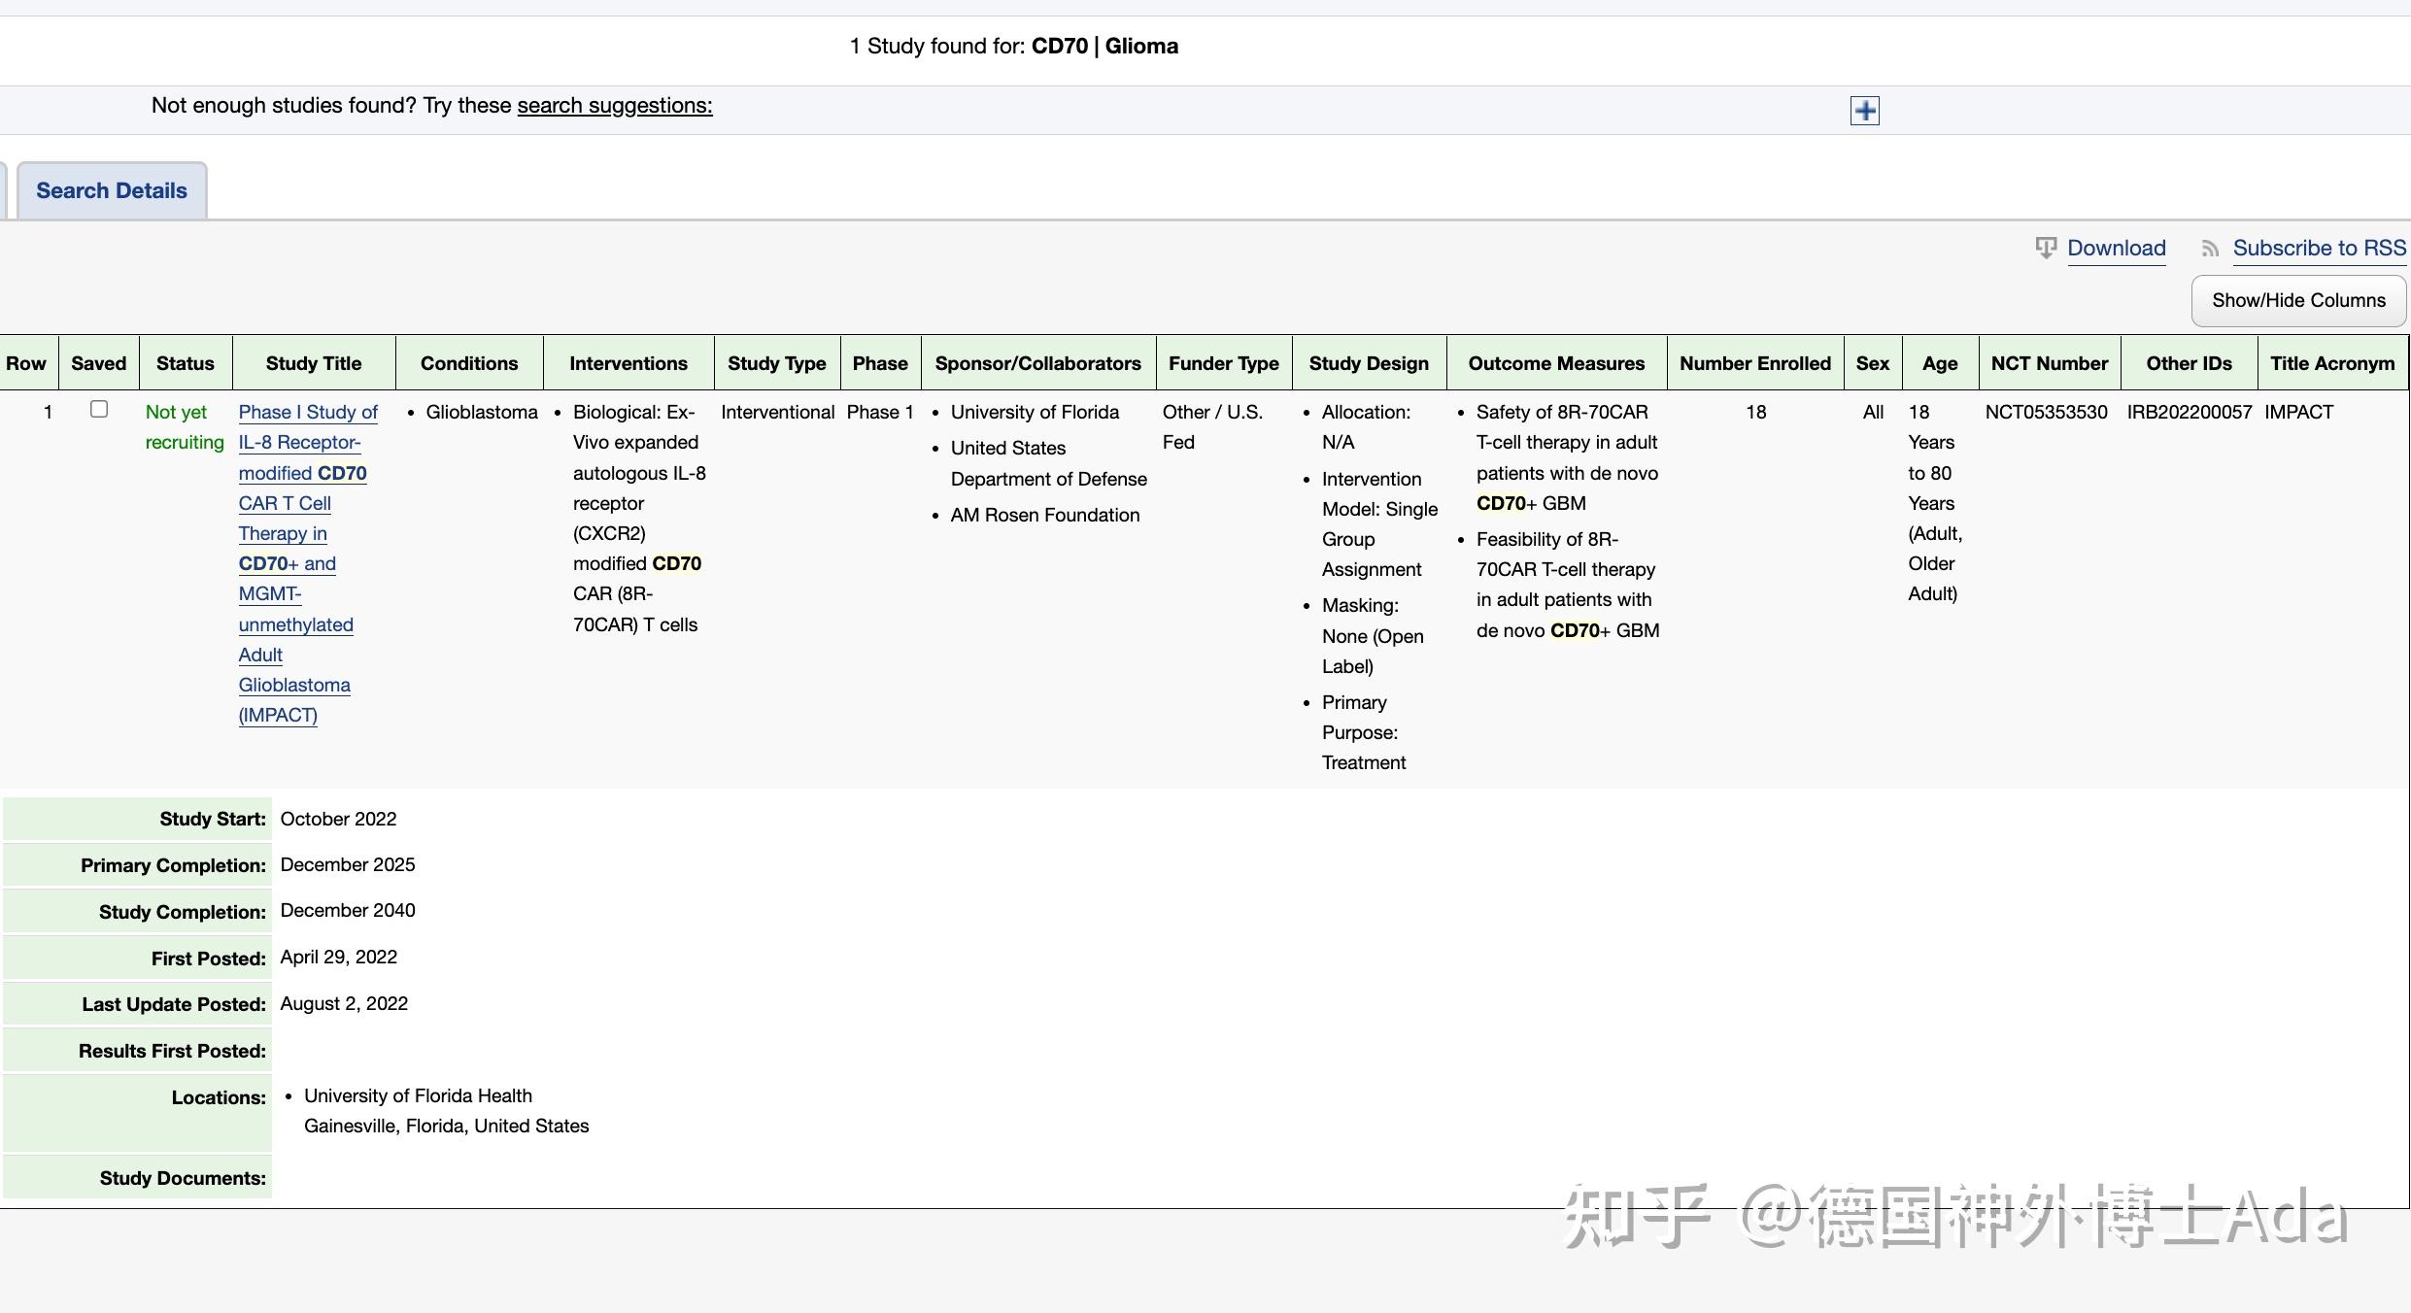The width and height of the screenshot is (2411, 1313).
Task: Expand search suggestions with plus icon
Action: 1864,111
